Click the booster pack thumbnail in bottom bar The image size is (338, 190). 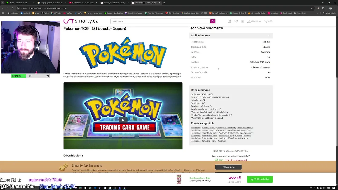point(179,179)
